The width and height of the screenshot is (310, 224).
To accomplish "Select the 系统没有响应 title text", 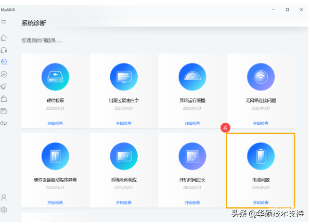I will (x=124, y=180).
